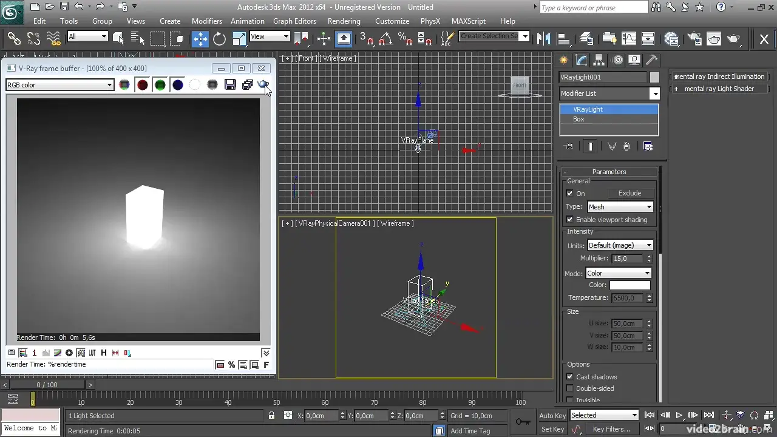Toggle blue channel in V-Ray frame buffer
Image resolution: width=777 pixels, height=437 pixels.
(x=177, y=85)
